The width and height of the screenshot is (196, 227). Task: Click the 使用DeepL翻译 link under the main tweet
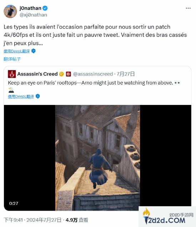17,51
